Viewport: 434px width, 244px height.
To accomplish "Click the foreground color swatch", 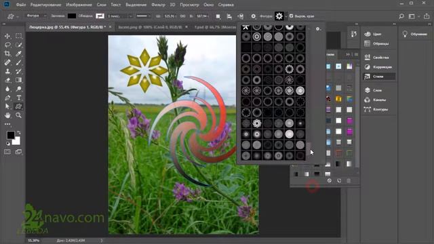I will [x=11, y=135].
